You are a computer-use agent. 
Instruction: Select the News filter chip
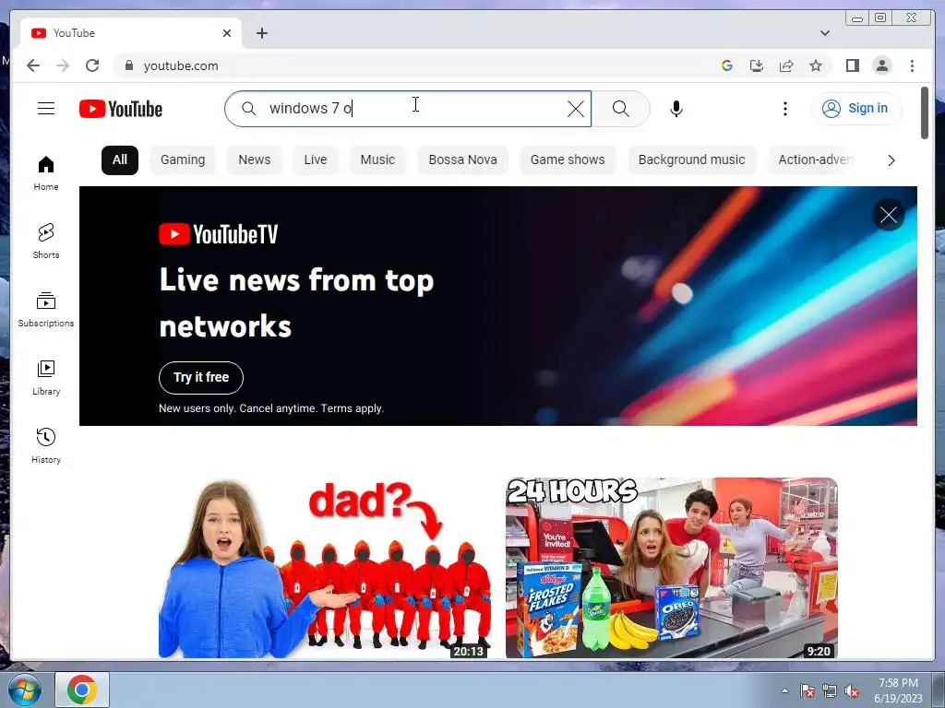(x=255, y=160)
